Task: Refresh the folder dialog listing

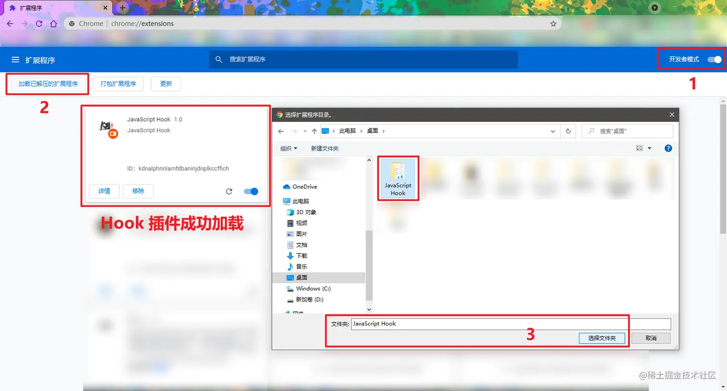Action: coord(568,131)
